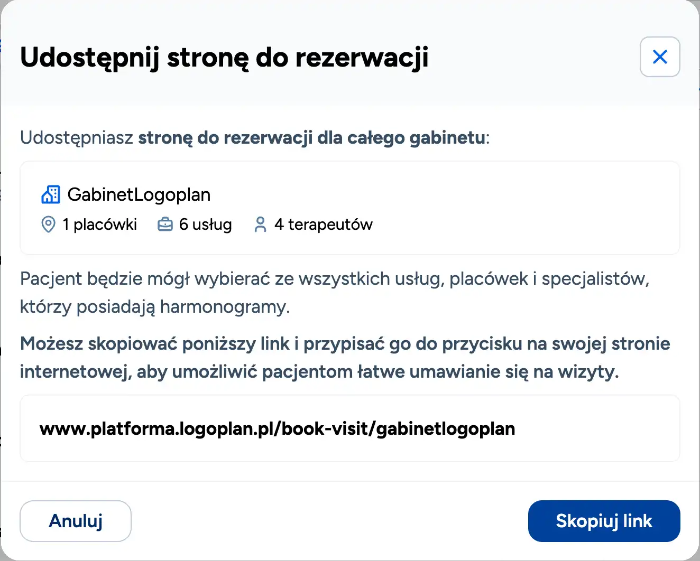
Task: Copy the reservation page link
Action: (x=604, y=521)
